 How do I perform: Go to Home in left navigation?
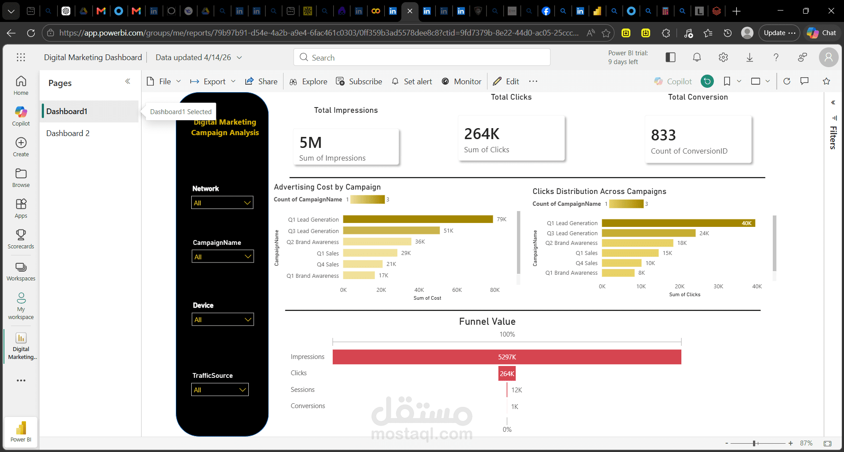[x=21, y=86]
